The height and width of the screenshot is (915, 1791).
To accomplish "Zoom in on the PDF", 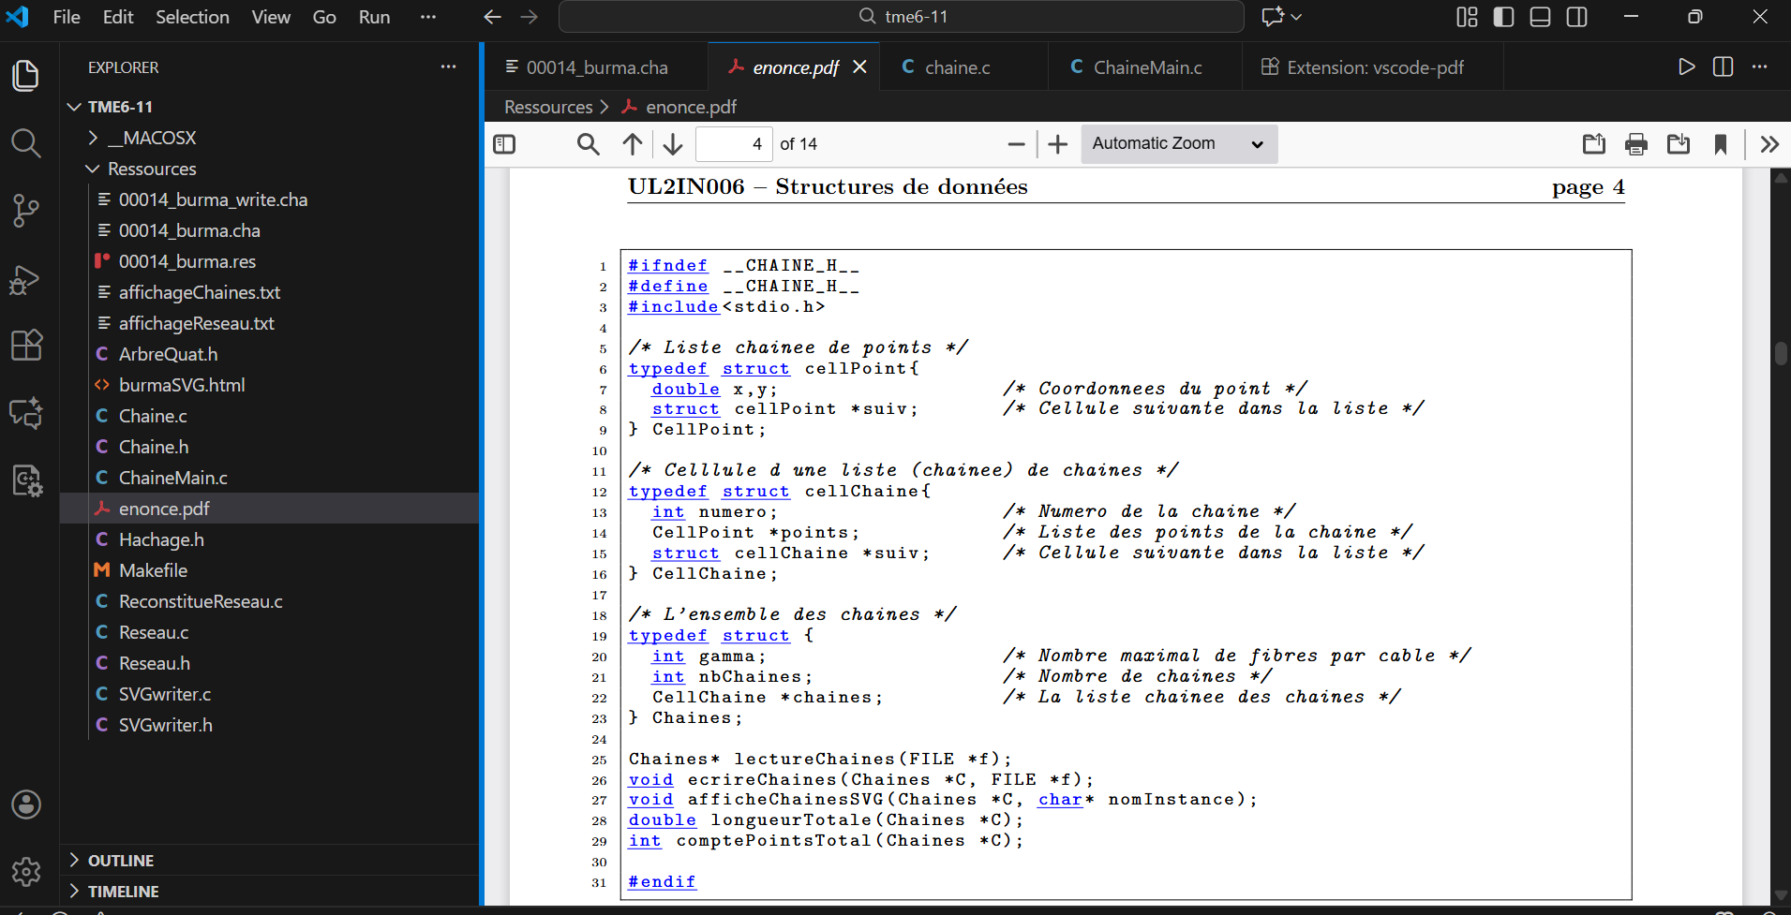I will [x=1057, y=144].
